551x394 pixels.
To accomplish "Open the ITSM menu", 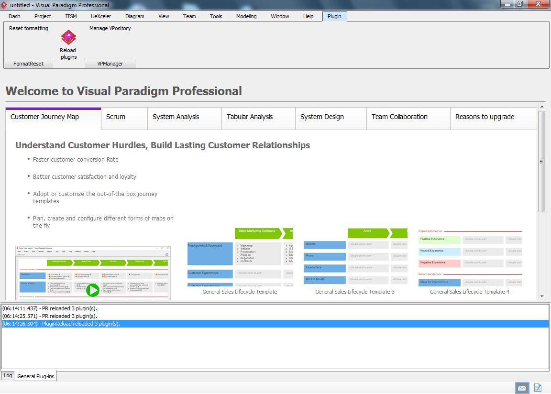I will pyautogui.click(x=71, y=16).
